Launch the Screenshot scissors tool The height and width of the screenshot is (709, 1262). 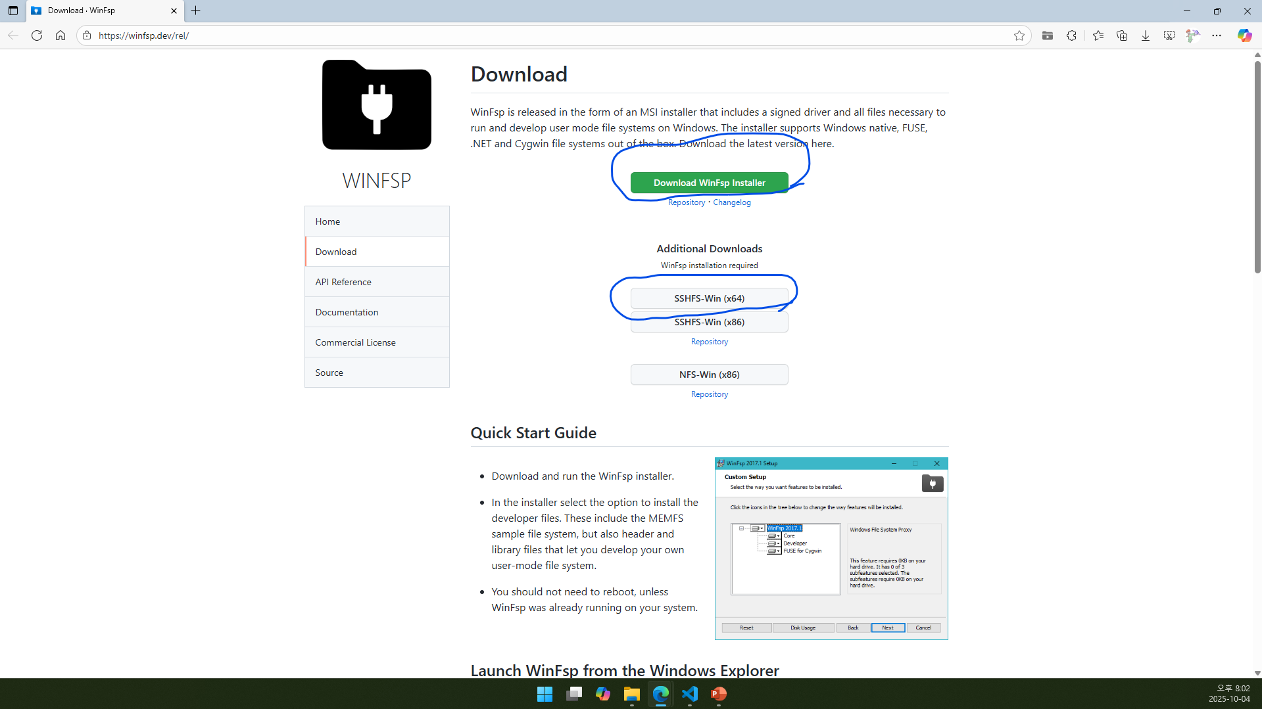pos(1169,35)
